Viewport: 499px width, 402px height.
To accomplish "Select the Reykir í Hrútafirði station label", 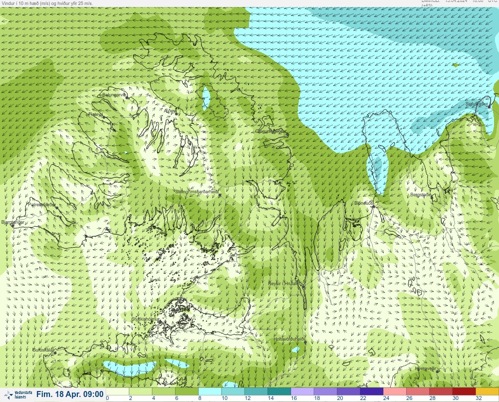I will point(286,284).
